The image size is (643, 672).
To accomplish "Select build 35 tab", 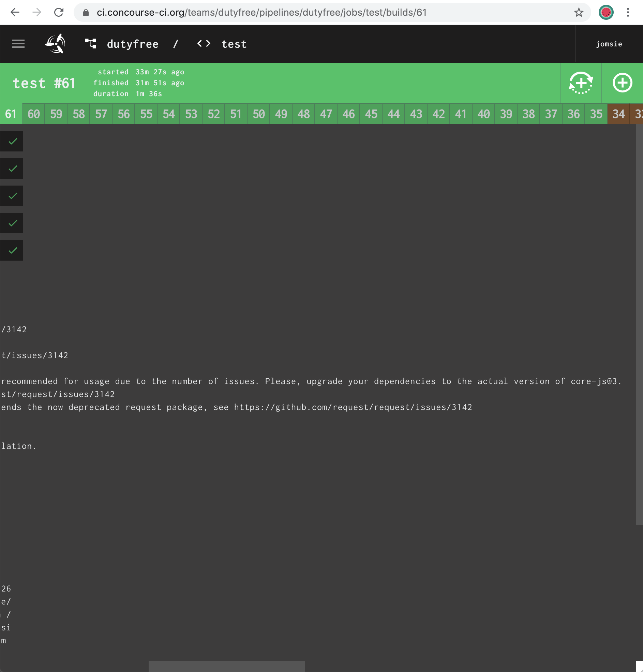I will pos(596,114).
